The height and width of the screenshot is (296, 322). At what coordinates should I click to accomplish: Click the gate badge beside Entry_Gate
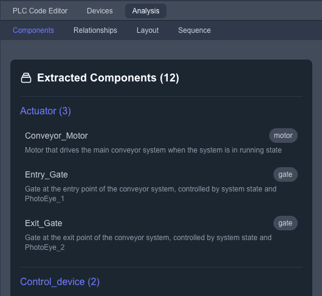[x=285, y=174]
